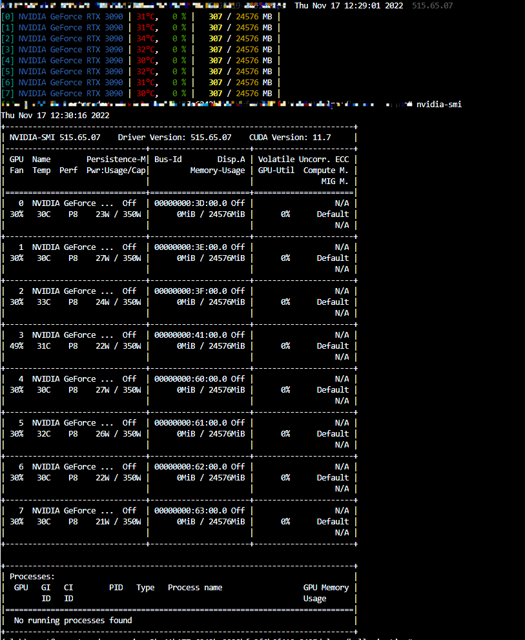The image size is (525, 640).
Task: Click the 'Type' heading in Processes table
Action: [145, 588]
